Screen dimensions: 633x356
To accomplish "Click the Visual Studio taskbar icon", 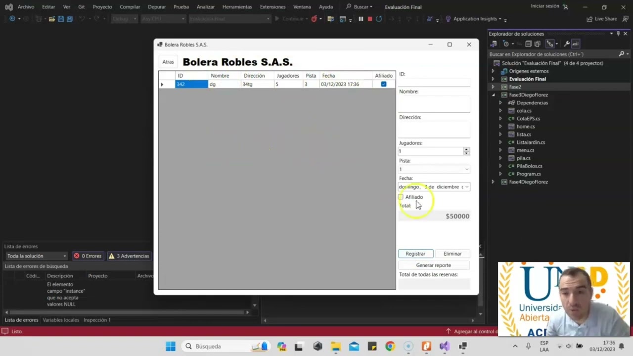I will (445, 346).
